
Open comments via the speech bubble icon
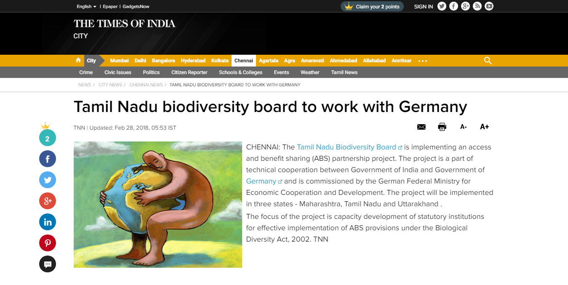48,264
